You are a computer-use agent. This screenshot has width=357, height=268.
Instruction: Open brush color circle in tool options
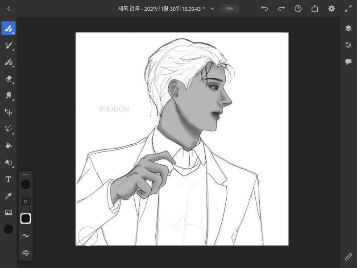tap(25, 184)
